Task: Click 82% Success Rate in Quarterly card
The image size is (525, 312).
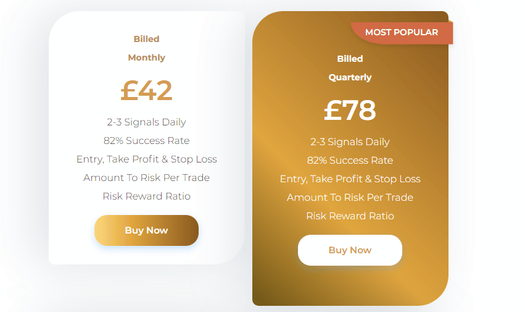Action: [350, 161]
